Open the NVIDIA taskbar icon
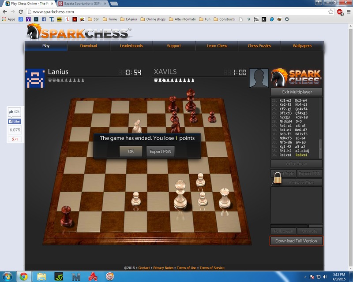353x282 pixels. pyautogui.click(x=59, y=277)
